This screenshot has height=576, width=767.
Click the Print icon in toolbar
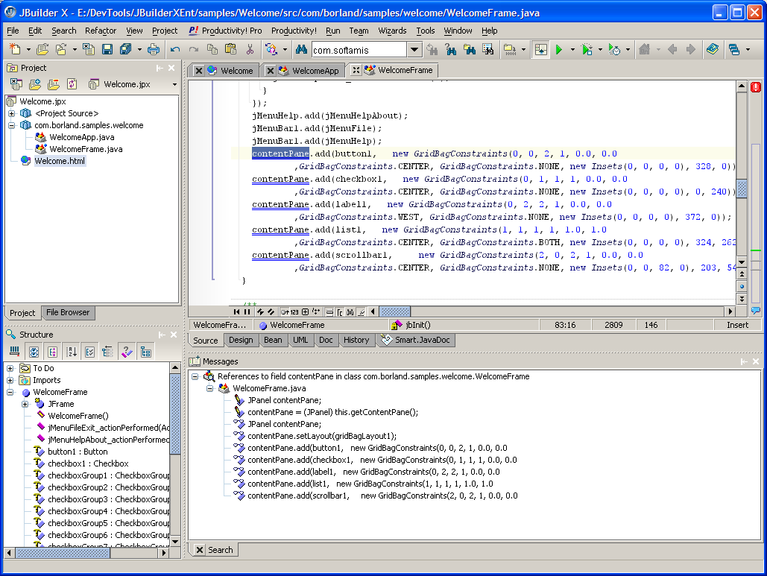154,50
